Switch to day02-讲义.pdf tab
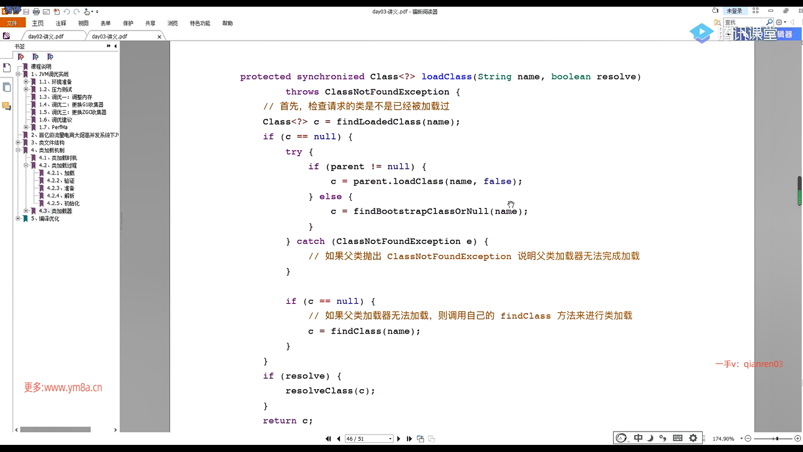 (46, 36)
